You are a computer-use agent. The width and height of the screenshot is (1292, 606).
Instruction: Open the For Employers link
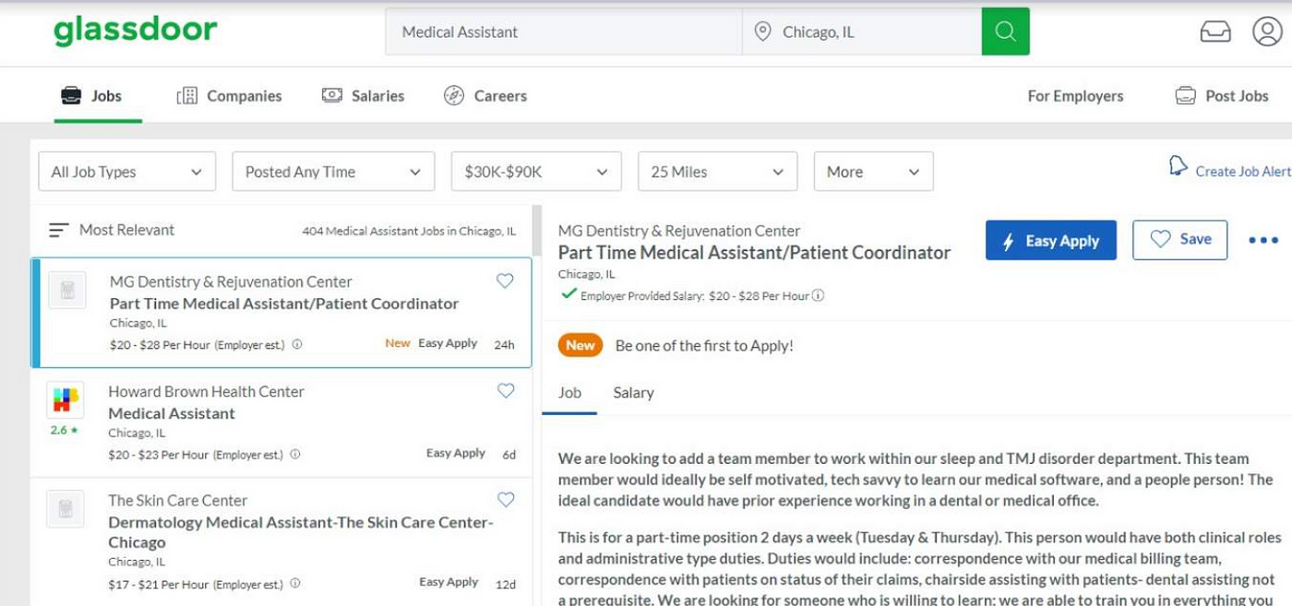click(1075, 96)
